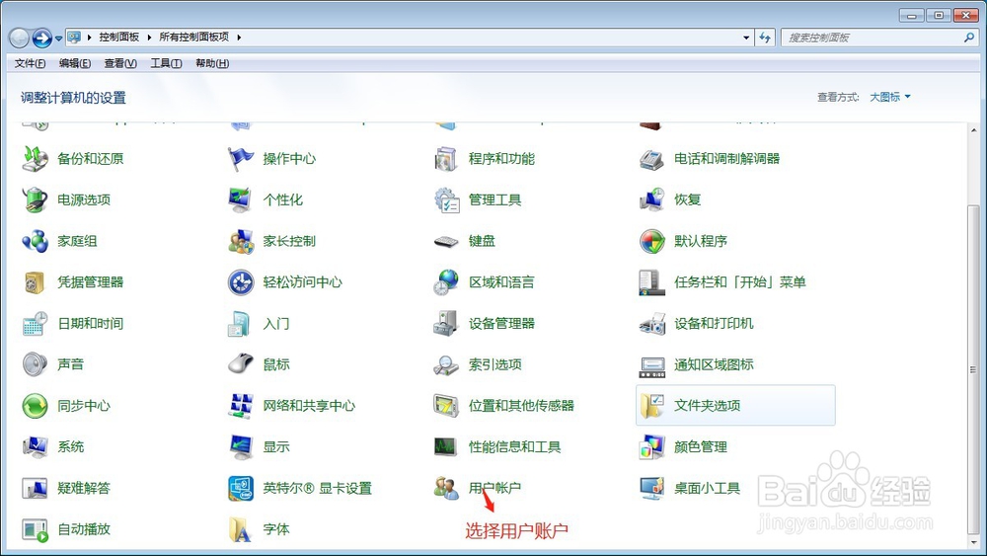Open 程序和功能 icon

coord(446,159)
